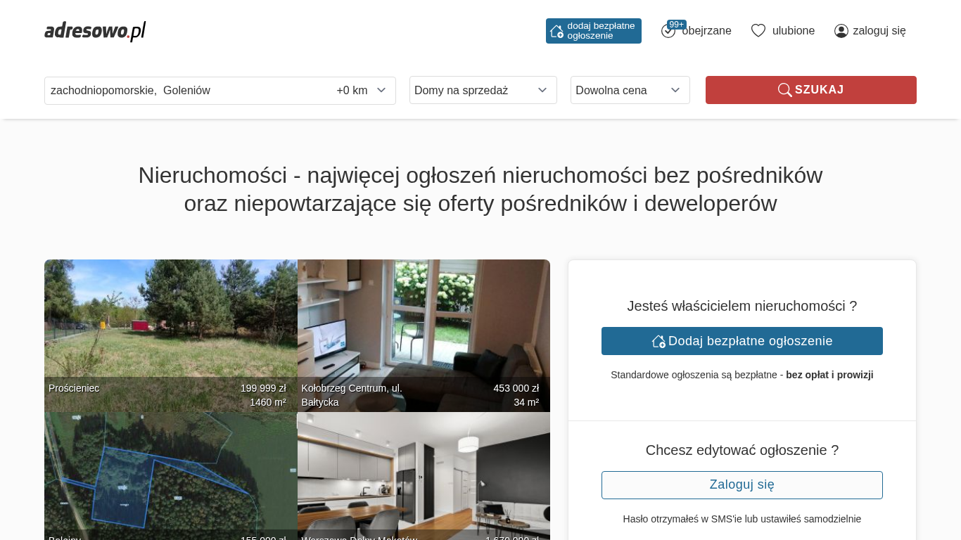Click house icon in Dodaj bezpłatne ogłoszenie panel button
The image size is (961, 540).
tap(658, 341)
